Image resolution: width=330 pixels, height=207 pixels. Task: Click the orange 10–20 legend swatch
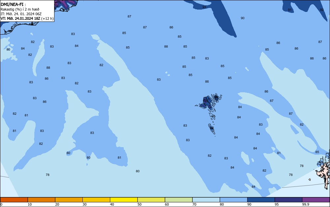[42, 200]
